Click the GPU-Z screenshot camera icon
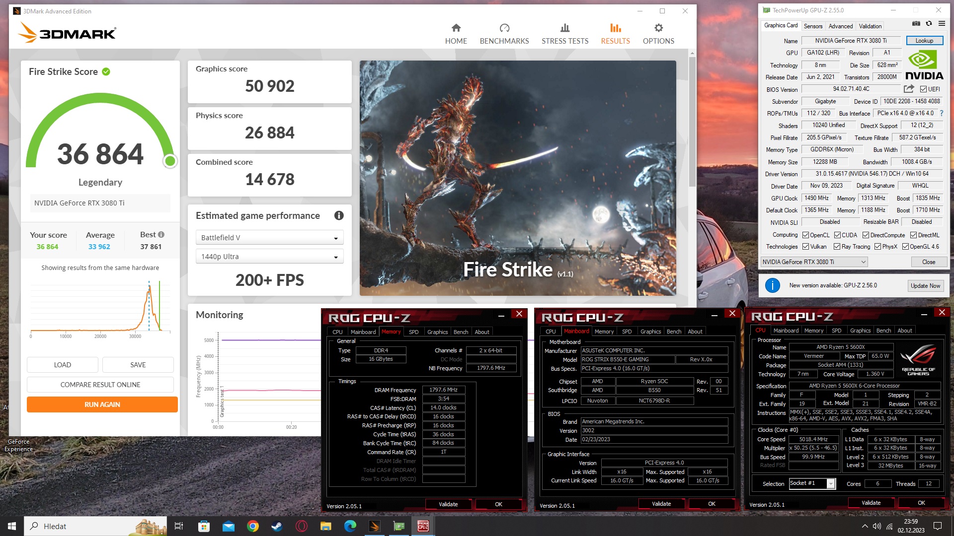Image resolution: width=954 pixels, height=536 pixels. click(x=916, y=23)
